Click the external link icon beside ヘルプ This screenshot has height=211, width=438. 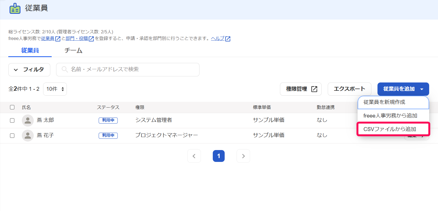[228, 39]
